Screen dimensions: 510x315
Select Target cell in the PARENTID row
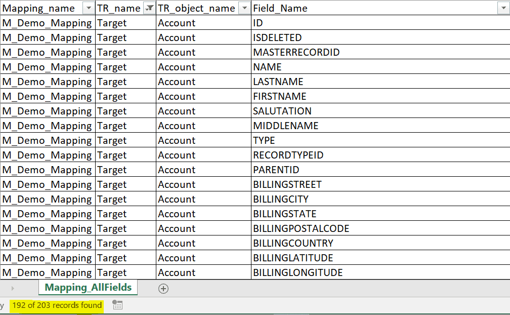pos(126,170)
